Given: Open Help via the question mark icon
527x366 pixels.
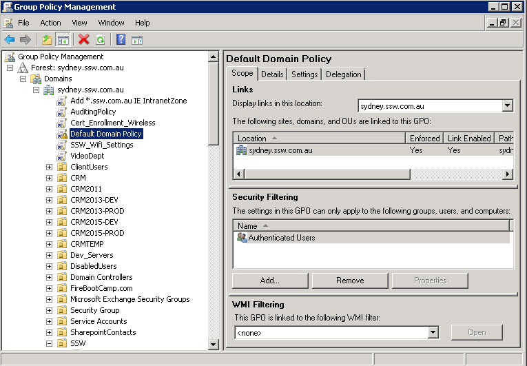Looking at the screenshot, I should (121, 40).
